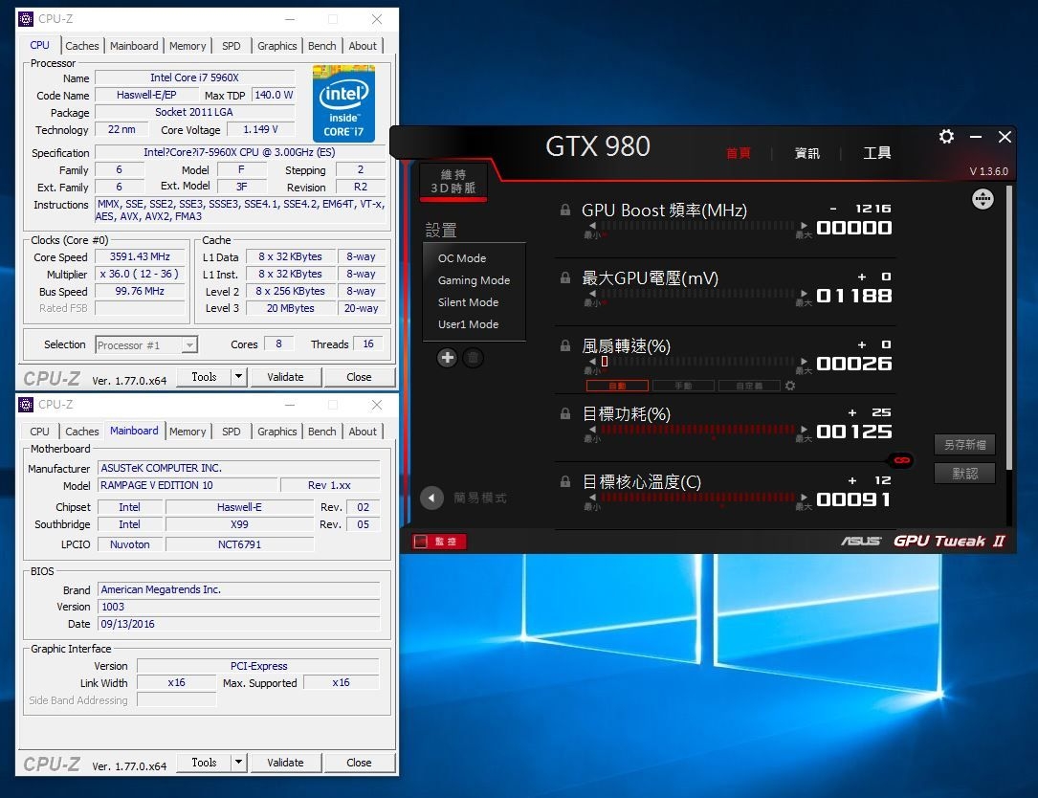Screen dimensions: 1038x798
Task: Switch to 資訊 tab in GPU Tweak
Action: tap(807, 153)
